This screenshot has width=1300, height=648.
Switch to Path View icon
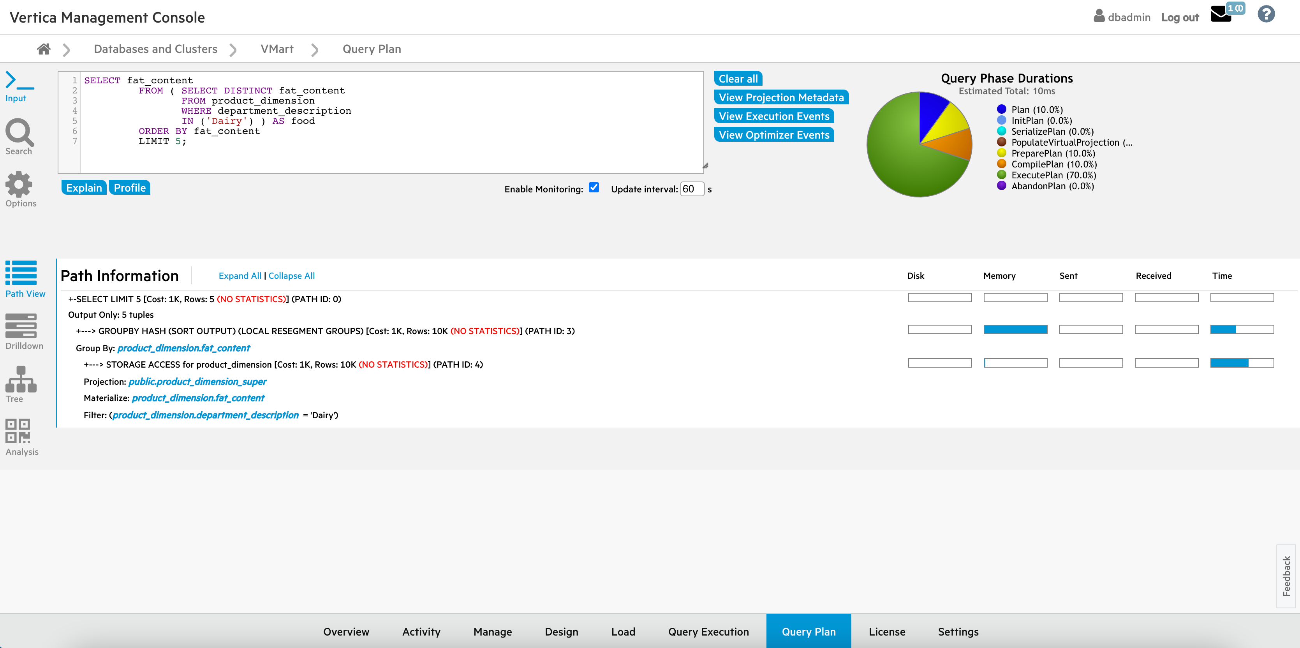(x=21, y=273)
